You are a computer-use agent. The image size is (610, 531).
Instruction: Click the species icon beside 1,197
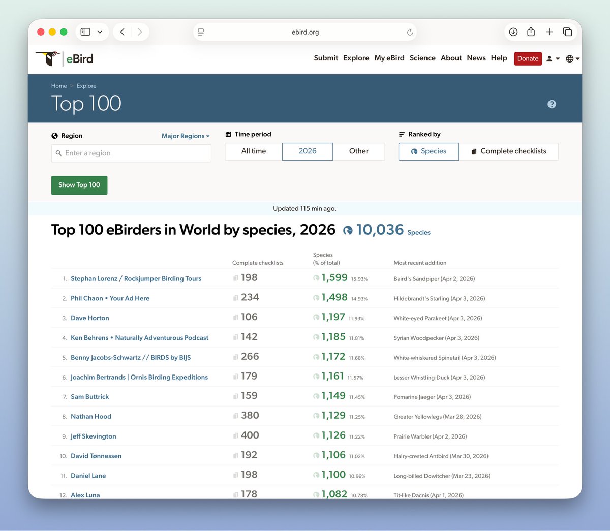[x=316, y=318]
